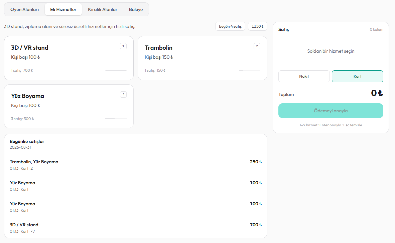This screenshot has height=243, width=395.
Task: Choose Kart as payment method
Action: click(358, 76)
